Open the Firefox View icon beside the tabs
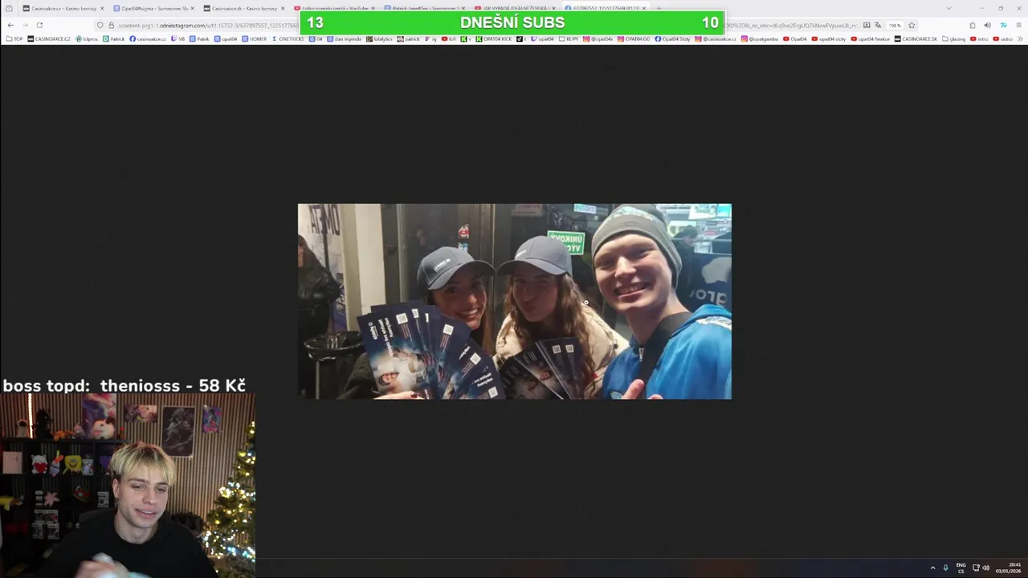Image resolution: width=1028 pixels, height=578 pixels. pyautogui.click(x=9, y=8)
